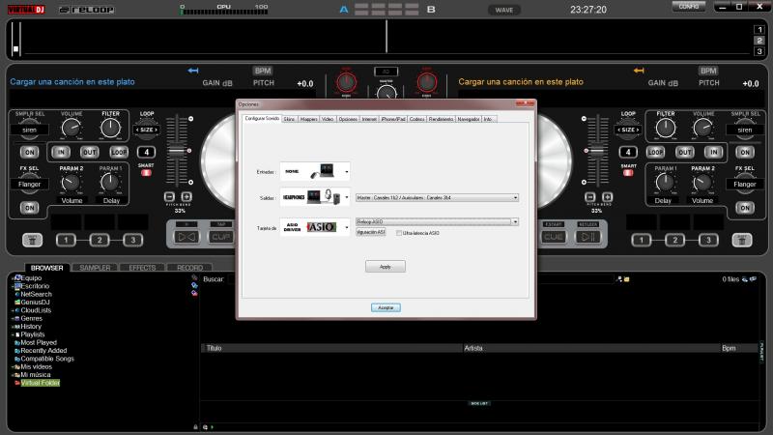Click hot cue 2 on left deck
Viewport: 773px width, 435px height.
tap(100, 240)
